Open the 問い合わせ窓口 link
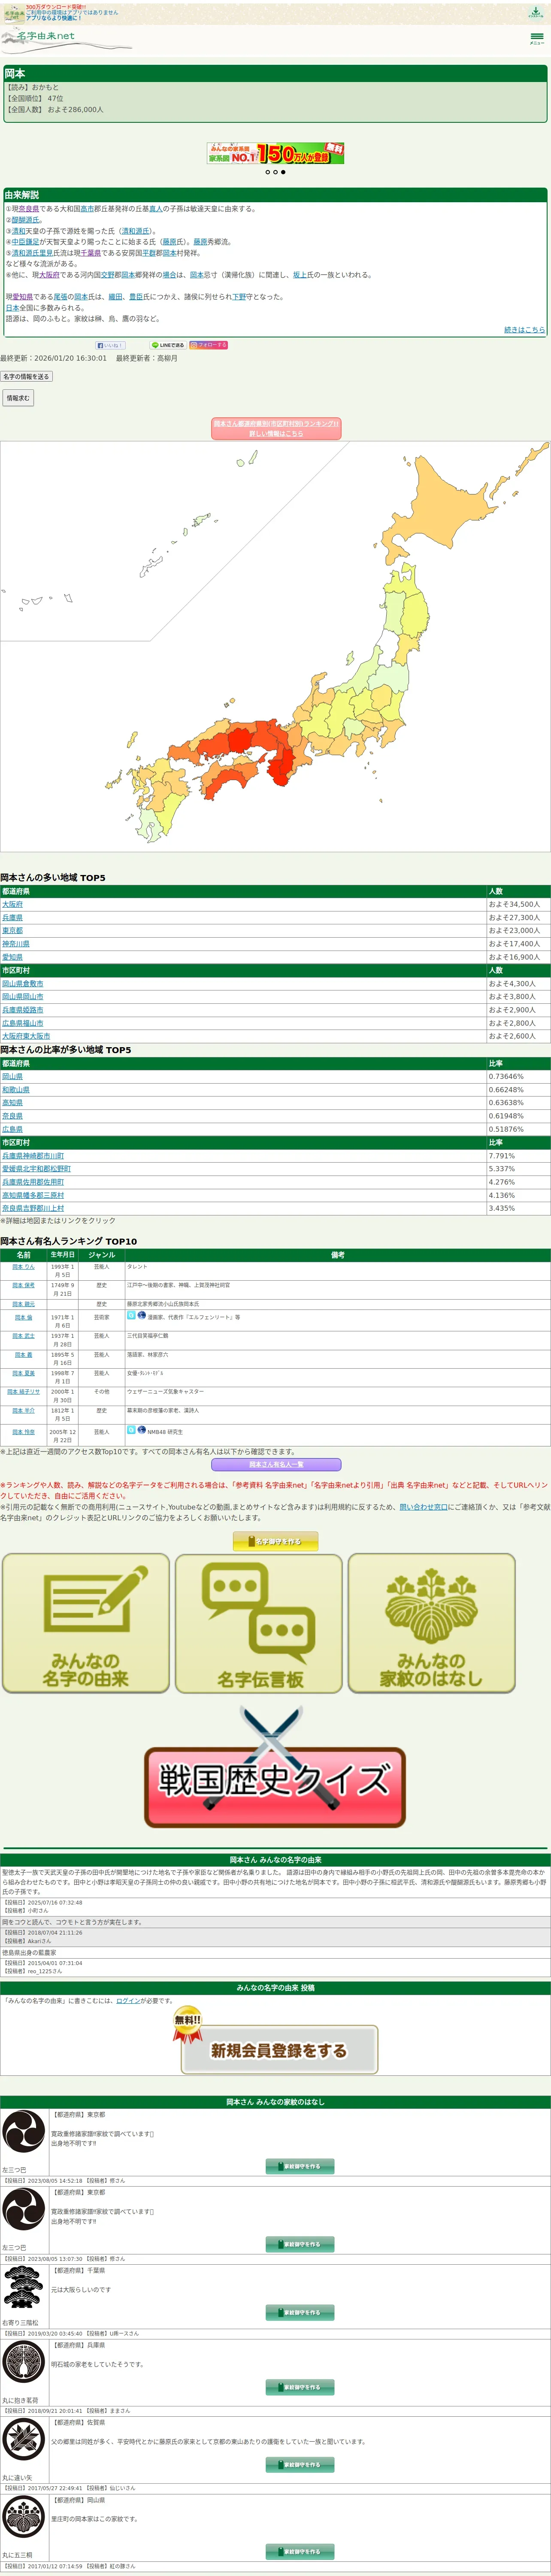551x2576 pixels. pos(424,1506)
